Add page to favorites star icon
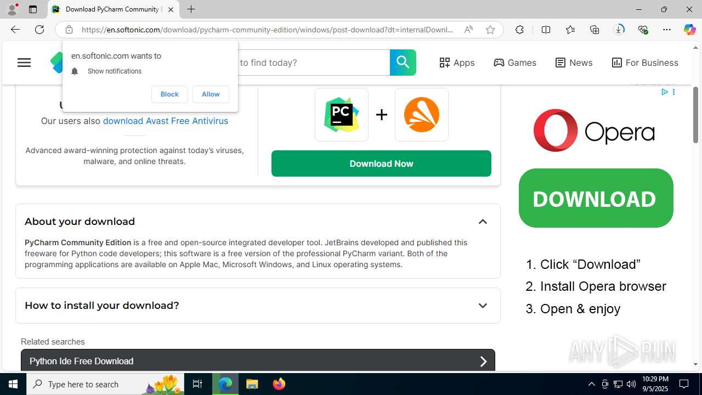The width and height of the screenshot is (702, 395). [x=490, y=30]
